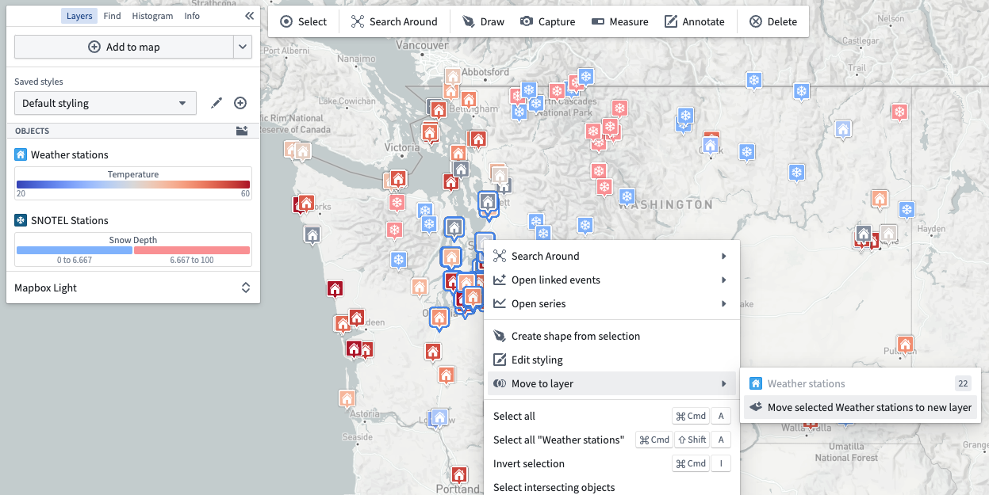This screenshot has height=495, width=989.
Task: Edit saved style with the pencil icon
Action: pyautogui.click(x=217, y=103)
